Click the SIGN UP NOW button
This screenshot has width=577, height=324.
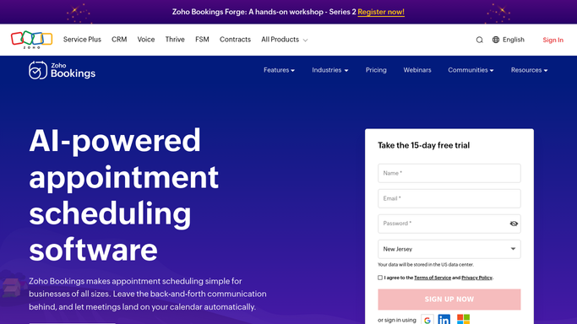pyautogui.click(x=449, y=300)
